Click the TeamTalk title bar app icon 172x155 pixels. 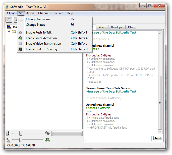tap(7, 7)
